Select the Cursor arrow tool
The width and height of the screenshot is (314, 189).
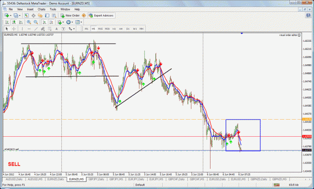coord(7,29)
